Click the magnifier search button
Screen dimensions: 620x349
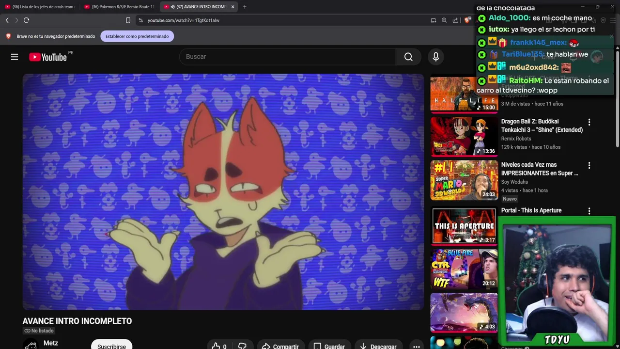coord(408,57)
